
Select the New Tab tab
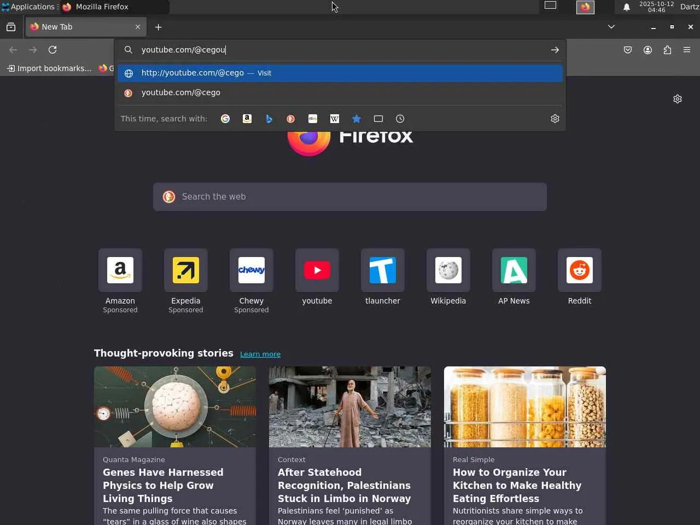click(86, 27)
